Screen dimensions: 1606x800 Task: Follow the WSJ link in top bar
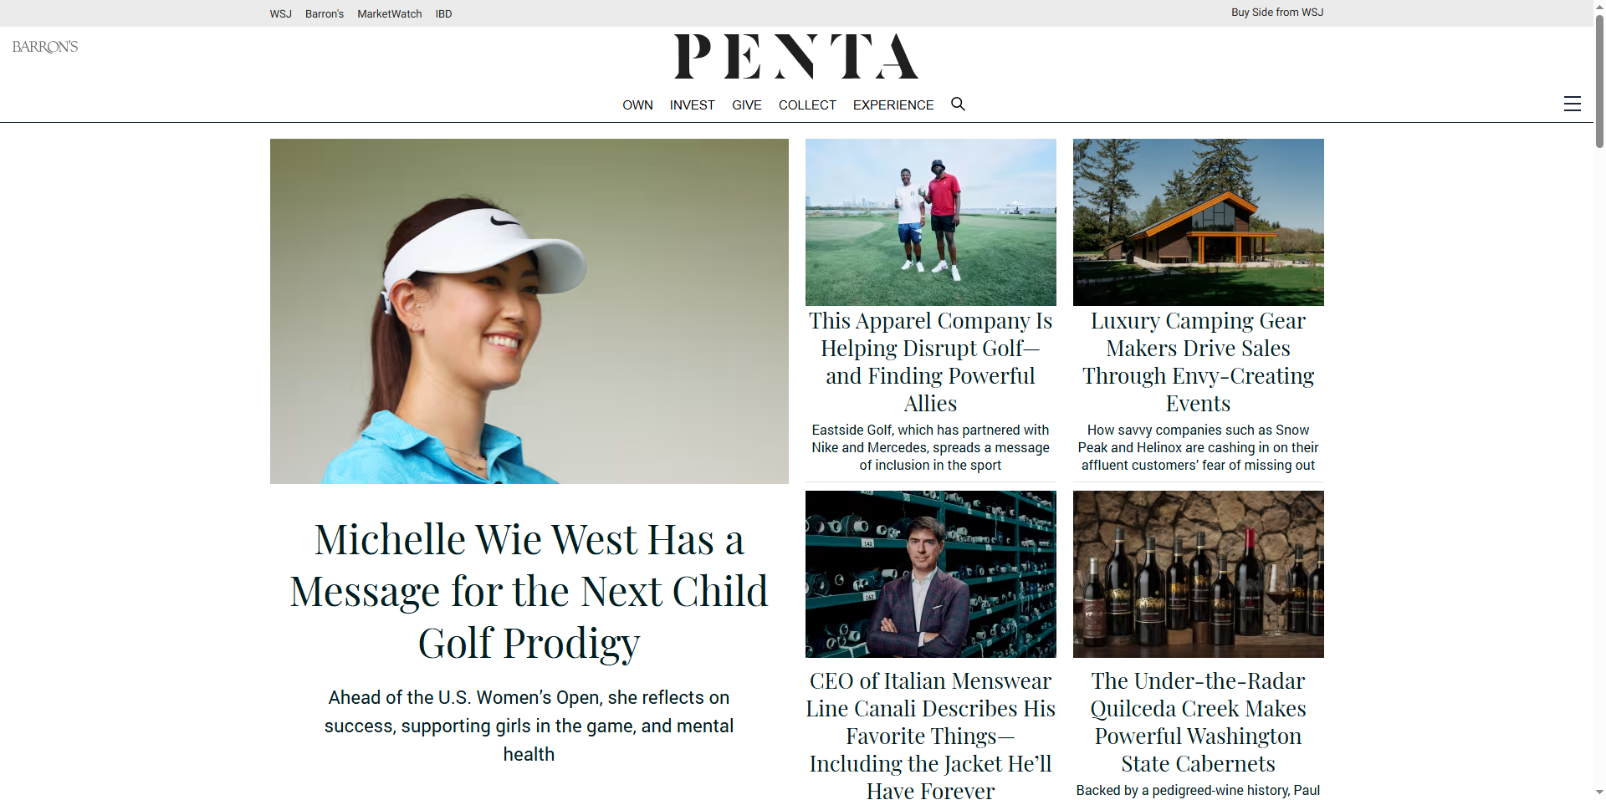(280, 14)
